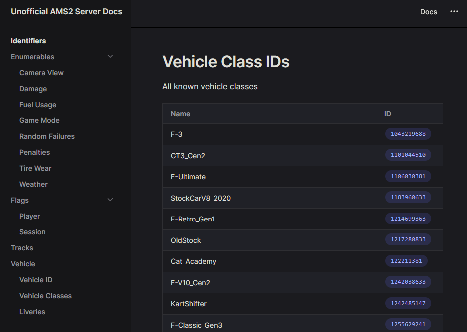Screen dimensions: 467x332
Task: Open the three-dot more options menu
Action: coord(454,12)
